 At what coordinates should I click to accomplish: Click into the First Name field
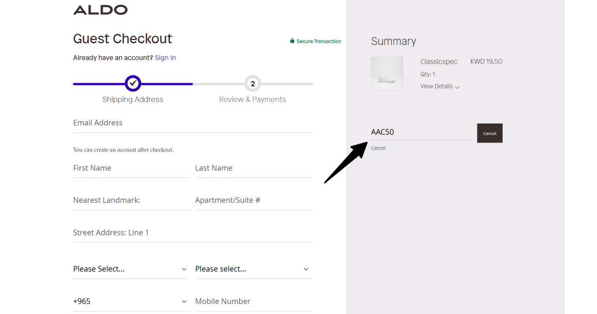click(x=131, y=168)
